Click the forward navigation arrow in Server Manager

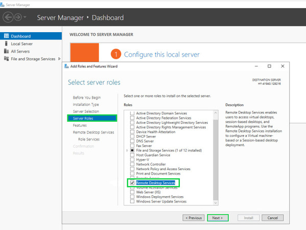point(18,17)
